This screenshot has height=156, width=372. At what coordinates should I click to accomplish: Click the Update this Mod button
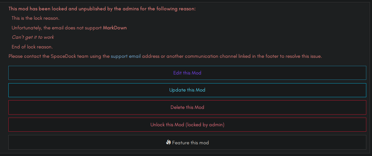187,90
